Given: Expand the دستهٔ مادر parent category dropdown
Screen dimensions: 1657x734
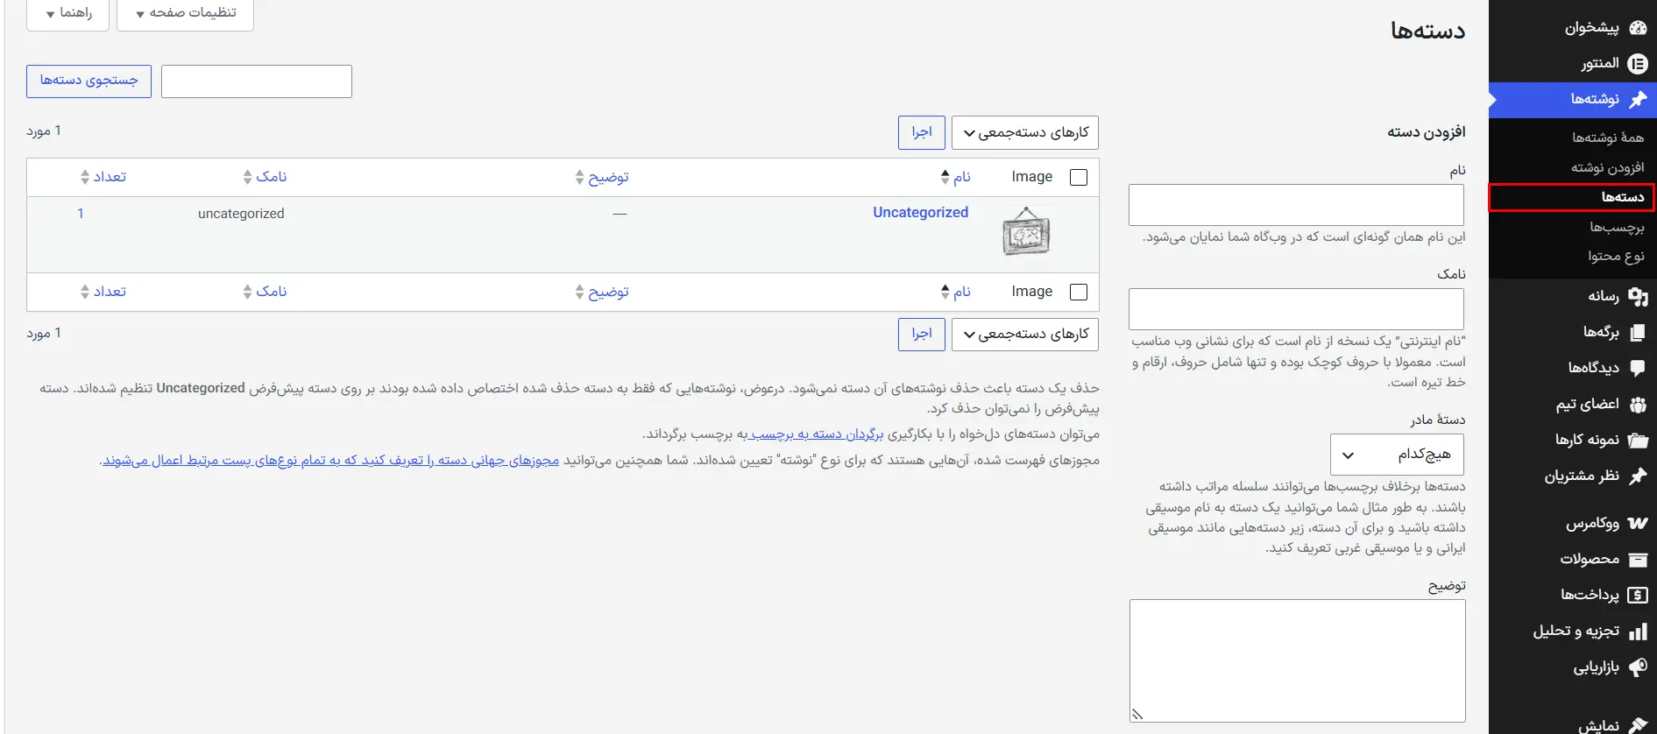Looking at the screenshot, I should pos(1397,455).
